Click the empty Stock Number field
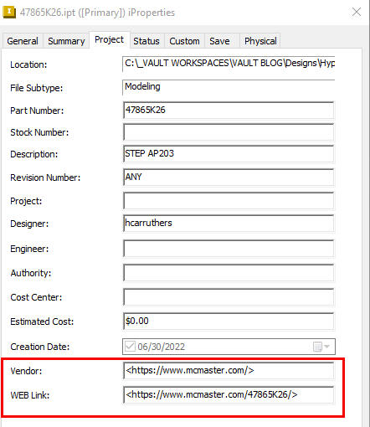Viewport: 370px width, 427px height. pyautogui.click(x=229, y=132)
